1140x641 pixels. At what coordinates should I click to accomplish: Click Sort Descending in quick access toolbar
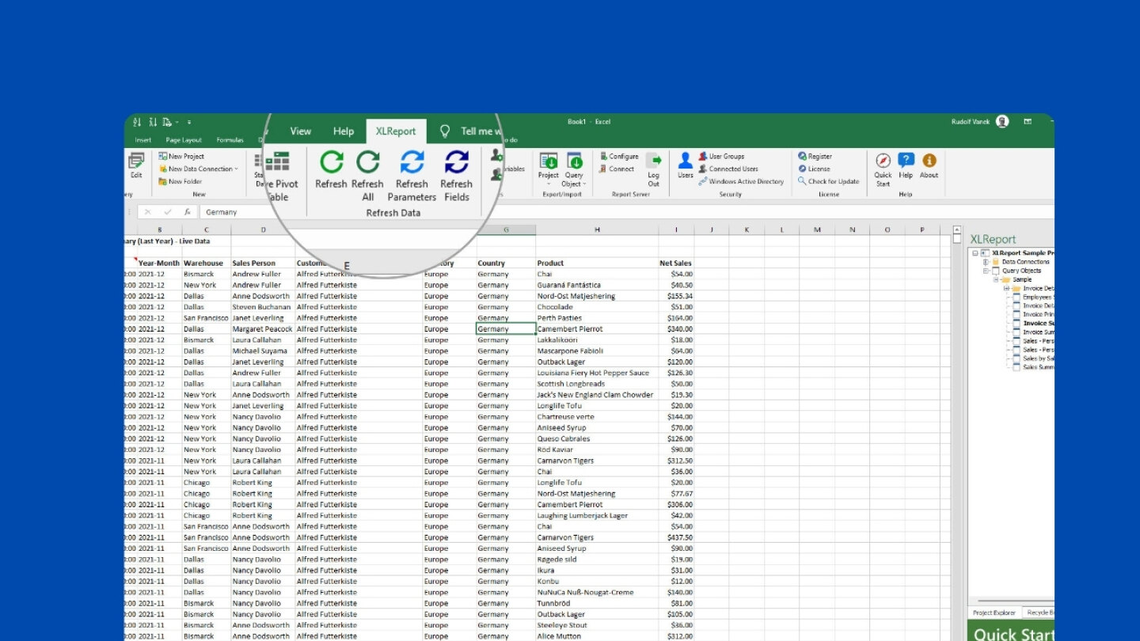(152, 122)
